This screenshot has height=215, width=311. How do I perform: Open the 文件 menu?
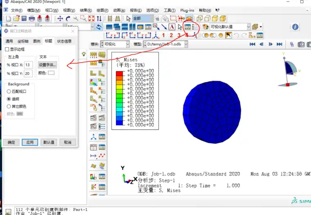16,10
